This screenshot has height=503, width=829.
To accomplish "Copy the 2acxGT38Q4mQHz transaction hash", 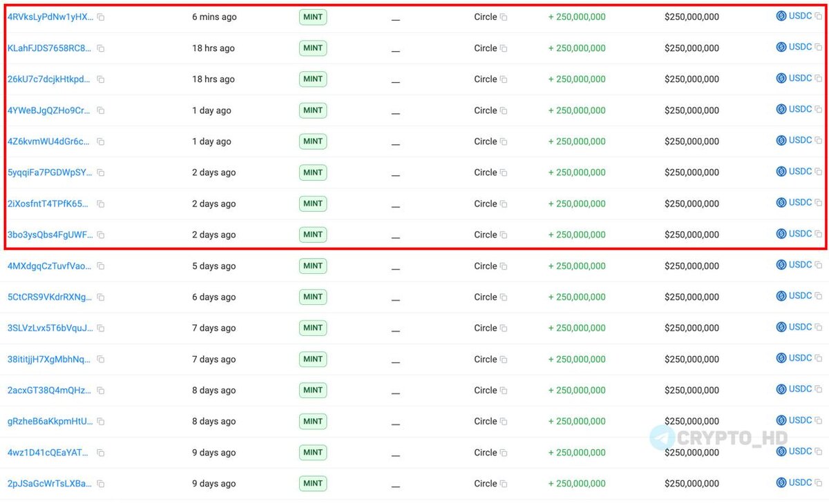I will coord(101,391).
